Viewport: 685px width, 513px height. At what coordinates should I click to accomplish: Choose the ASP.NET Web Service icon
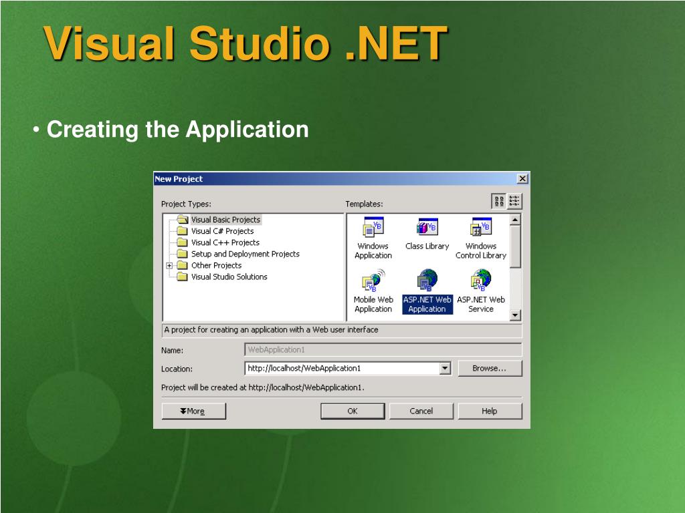point(480,281)
